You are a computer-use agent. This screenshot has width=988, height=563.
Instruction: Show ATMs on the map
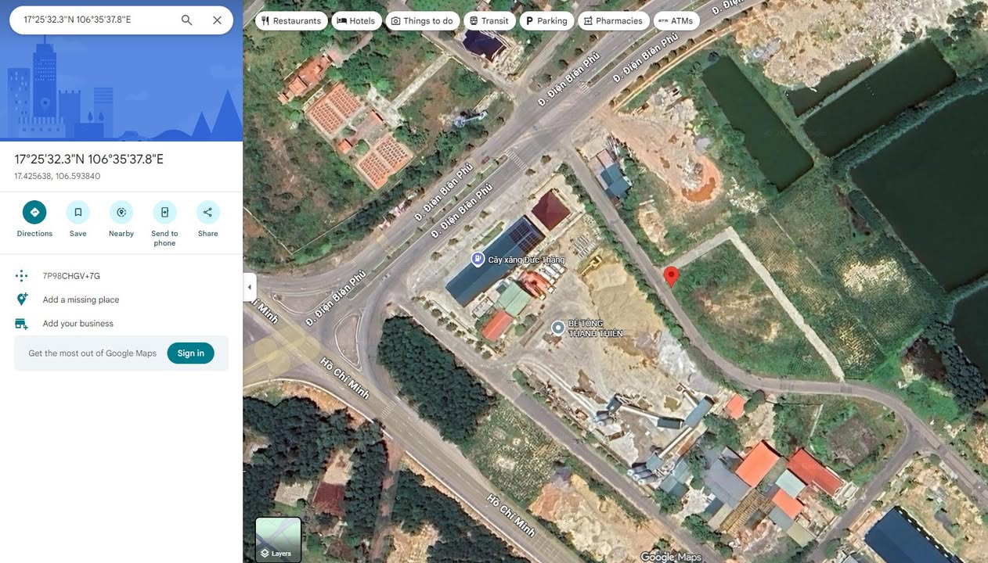(676, 21)
